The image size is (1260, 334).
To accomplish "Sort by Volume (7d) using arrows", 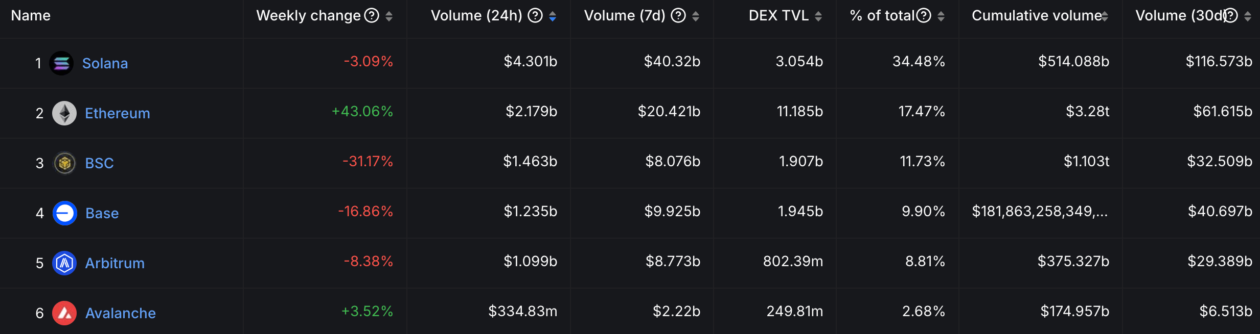I will [696, 16].
